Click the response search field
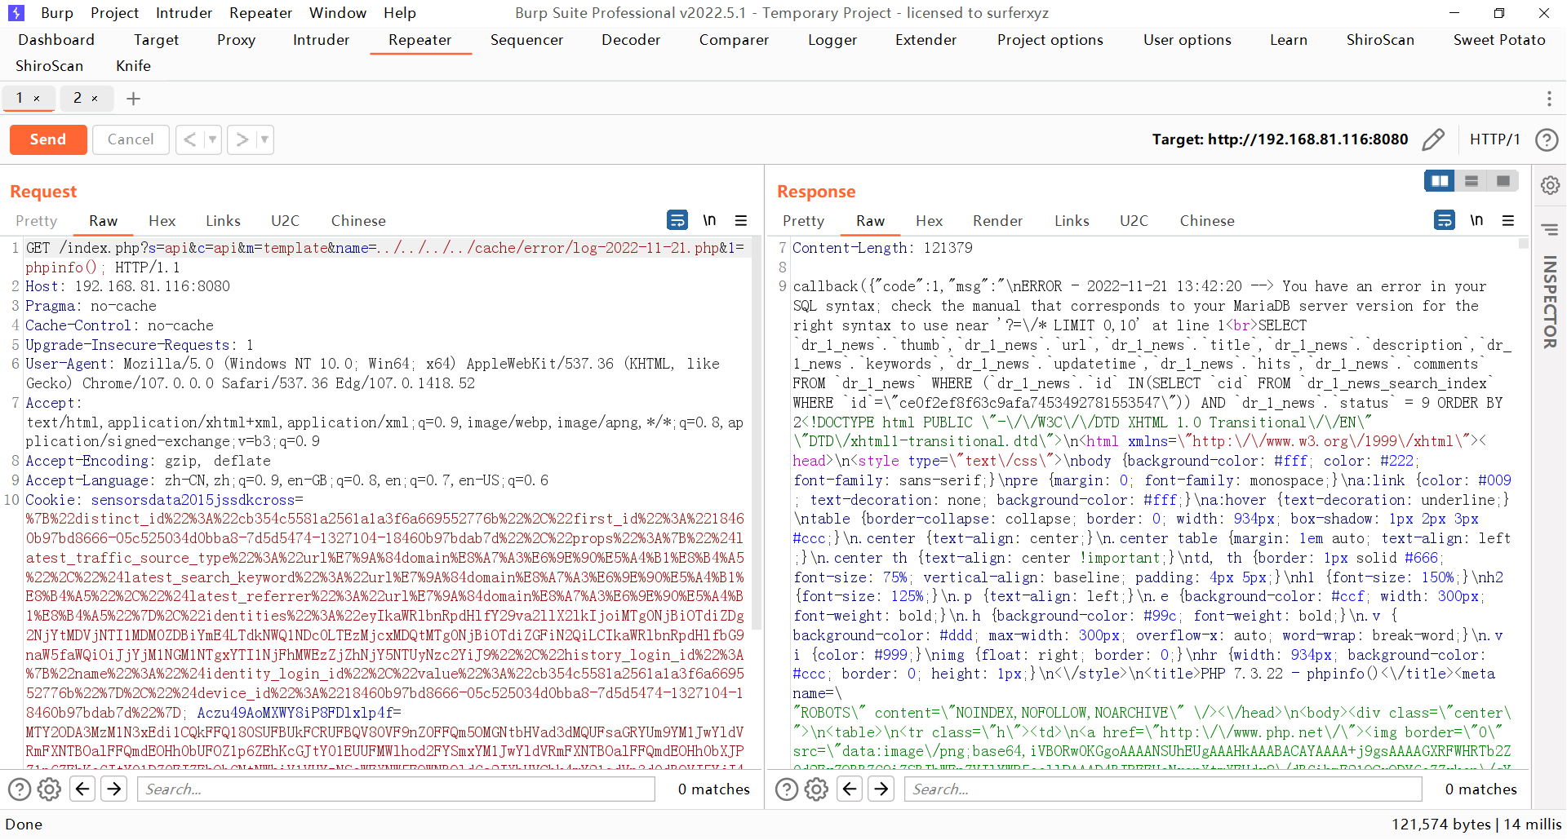Image resolution: width=1567 pixels, height=840 pixels. point(1163,789)
